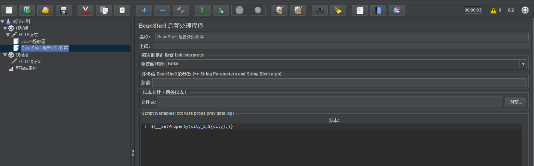Stop the running test with stop icon
The width and height of the screenshot is (534, 166).
click(x=239, y=10)
